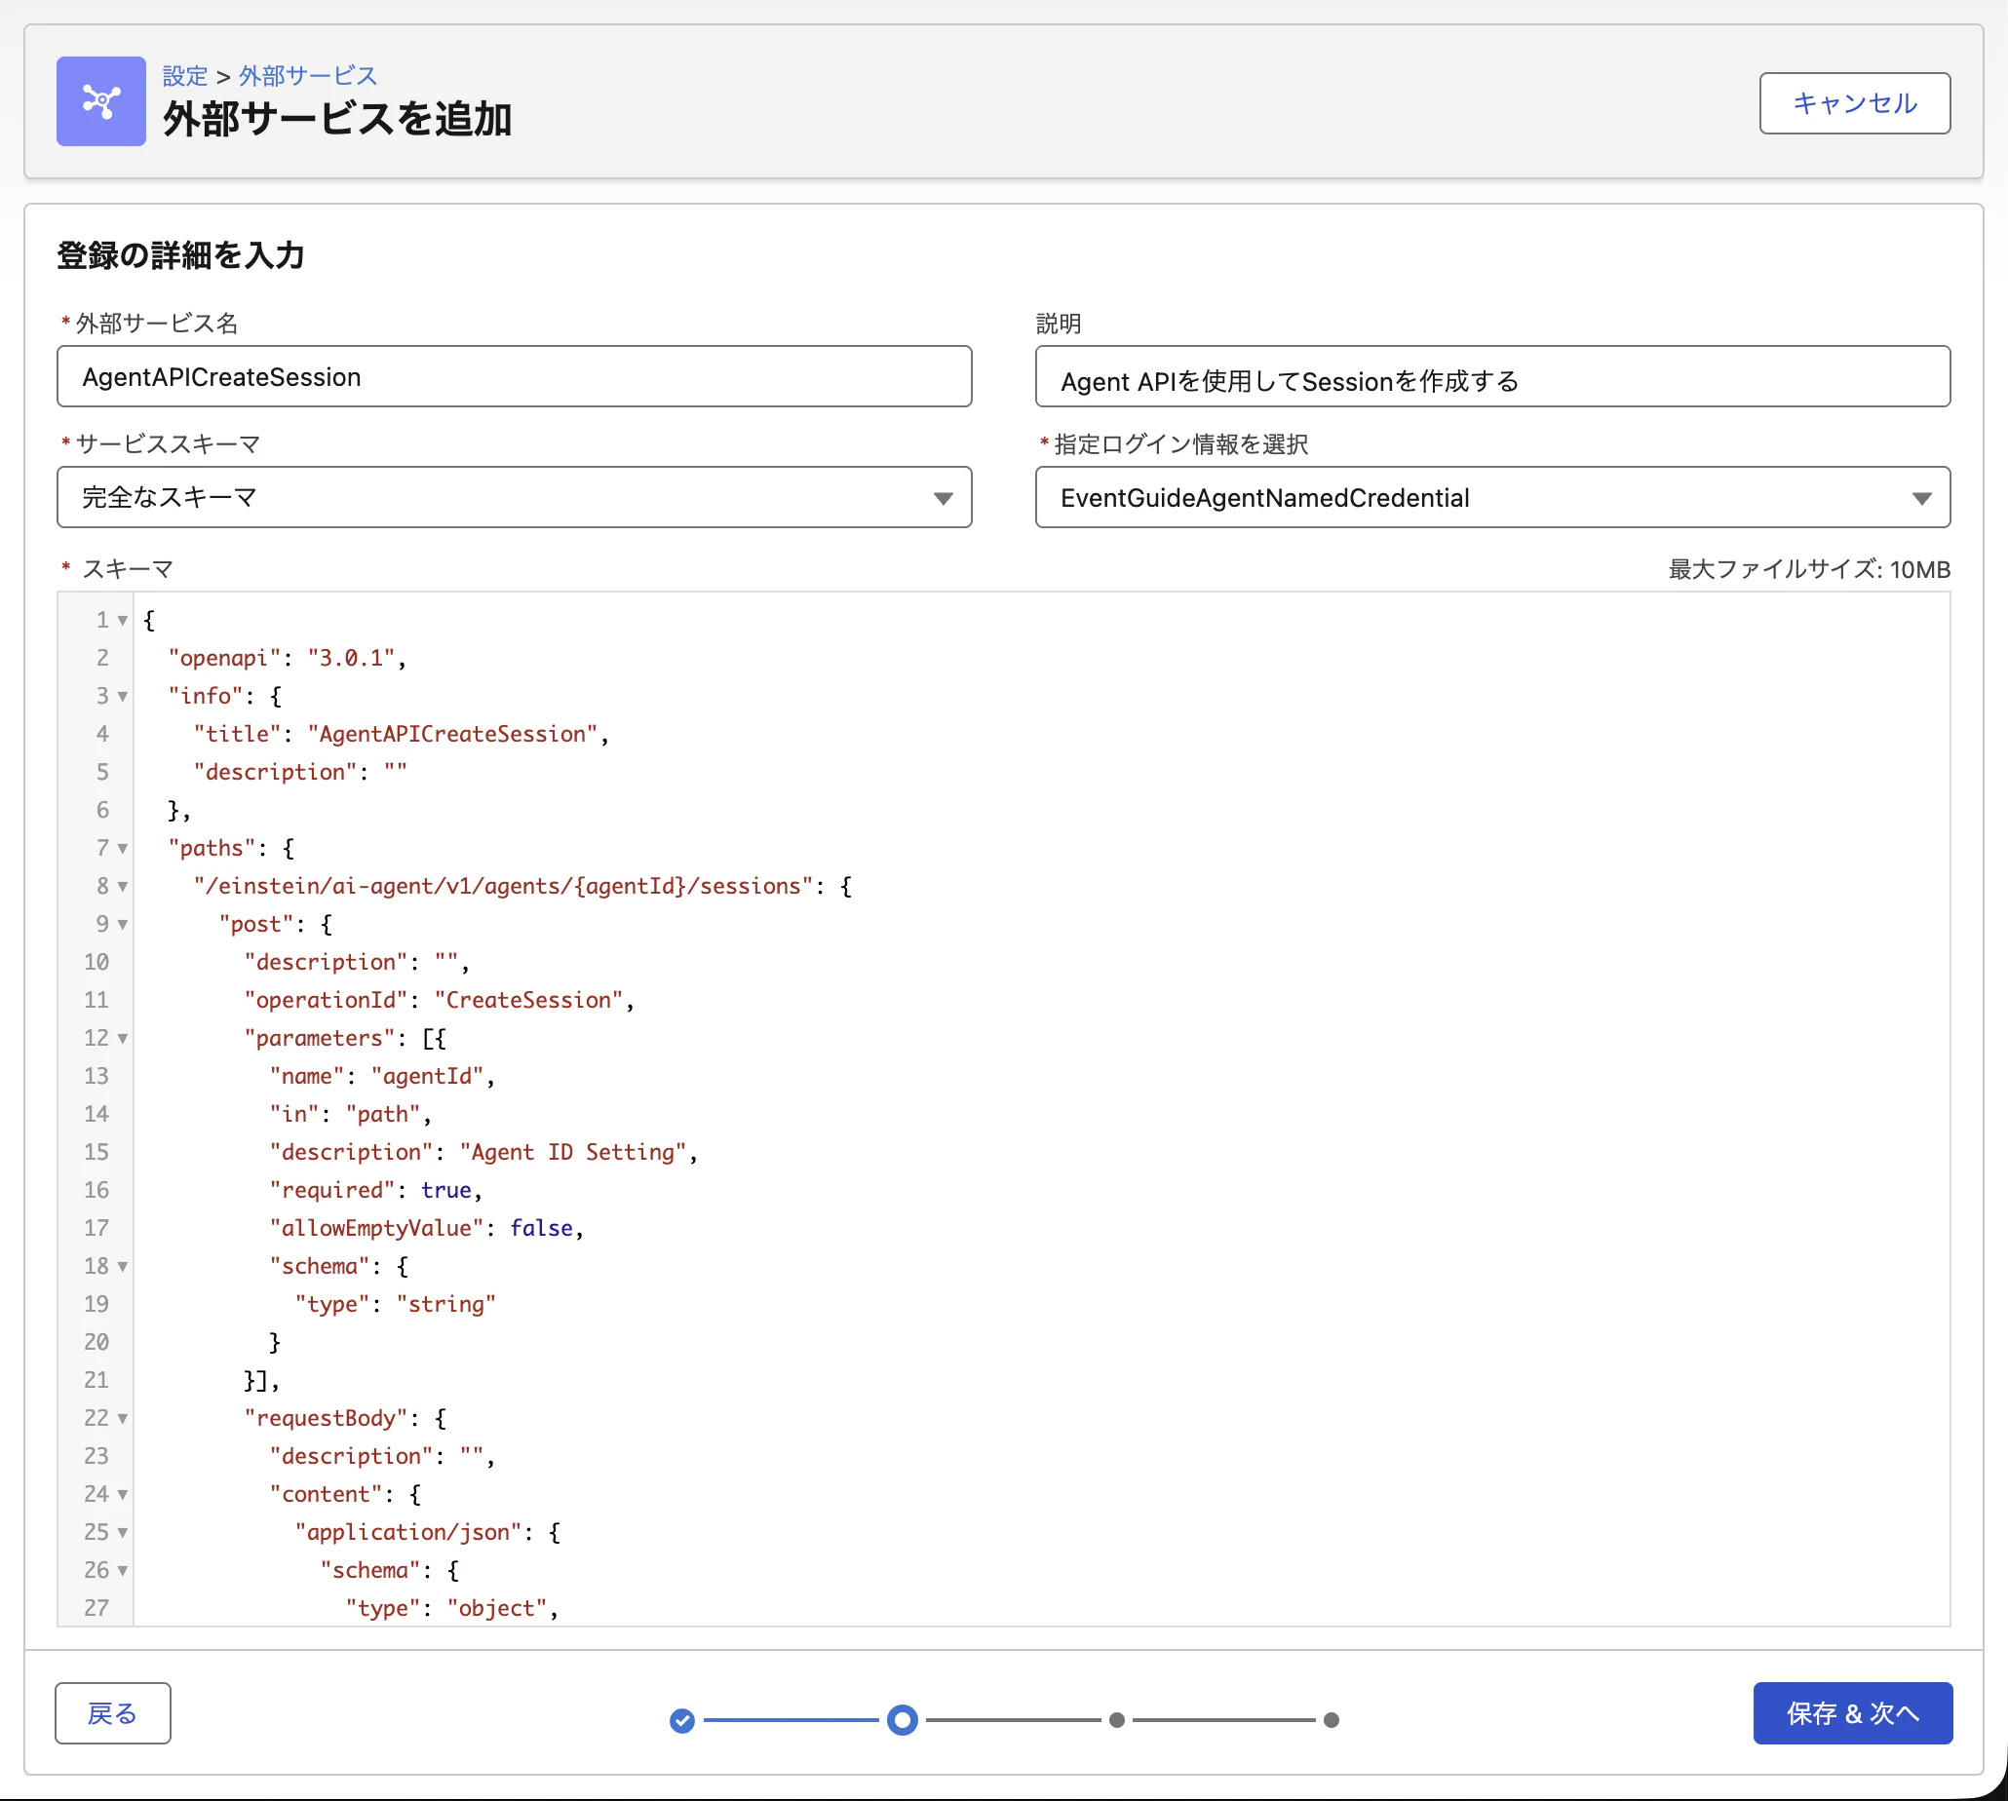2008x1801 pixels.
Task: Click the completed first progress step
Action: [x=682, y=1721]
